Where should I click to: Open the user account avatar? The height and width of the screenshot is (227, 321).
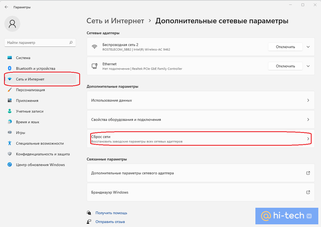point(12,24)
